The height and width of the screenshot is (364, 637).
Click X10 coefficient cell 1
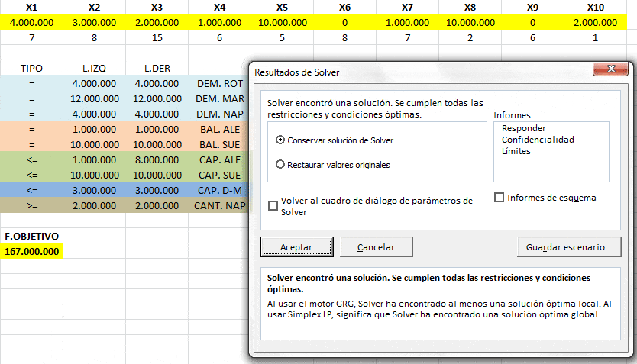(x=596, y=37)
